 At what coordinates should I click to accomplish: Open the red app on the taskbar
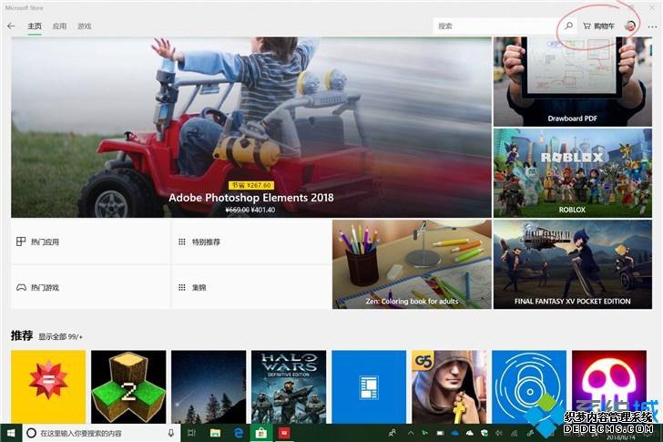pyautogui.click(x=284, y=433)
